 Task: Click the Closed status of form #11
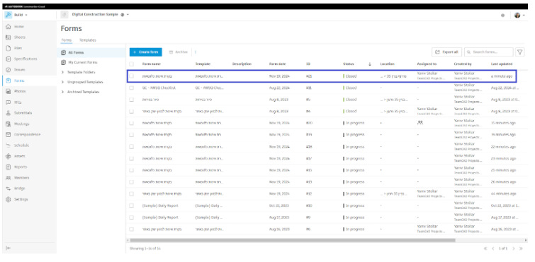[x=351, y=88]
